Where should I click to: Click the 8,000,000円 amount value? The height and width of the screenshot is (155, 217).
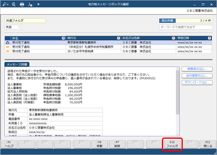(x=73, y=85)
